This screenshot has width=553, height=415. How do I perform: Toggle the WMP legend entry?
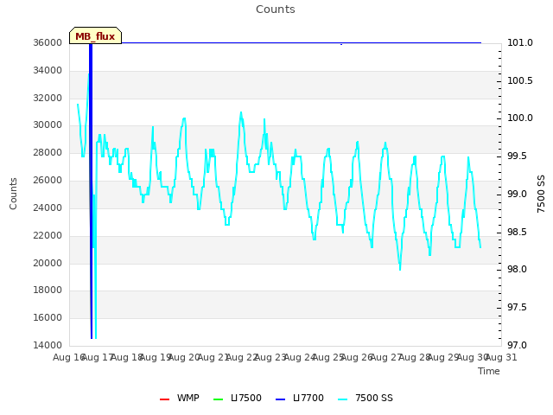click(179, 398)
